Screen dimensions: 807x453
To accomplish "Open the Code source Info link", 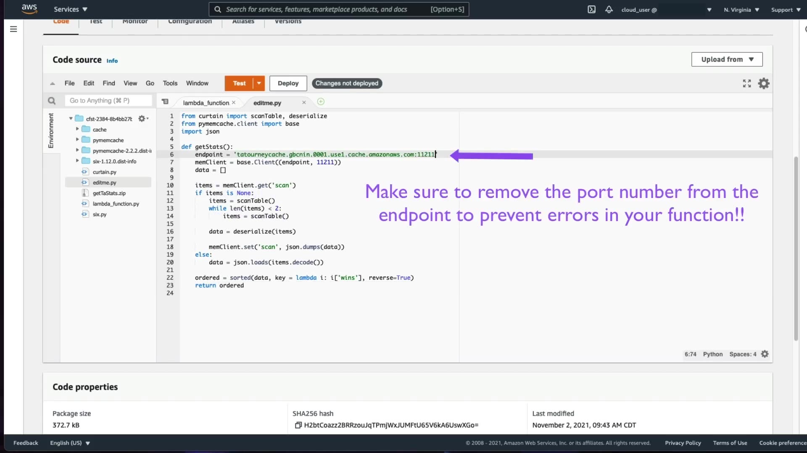I will [112, 61].
